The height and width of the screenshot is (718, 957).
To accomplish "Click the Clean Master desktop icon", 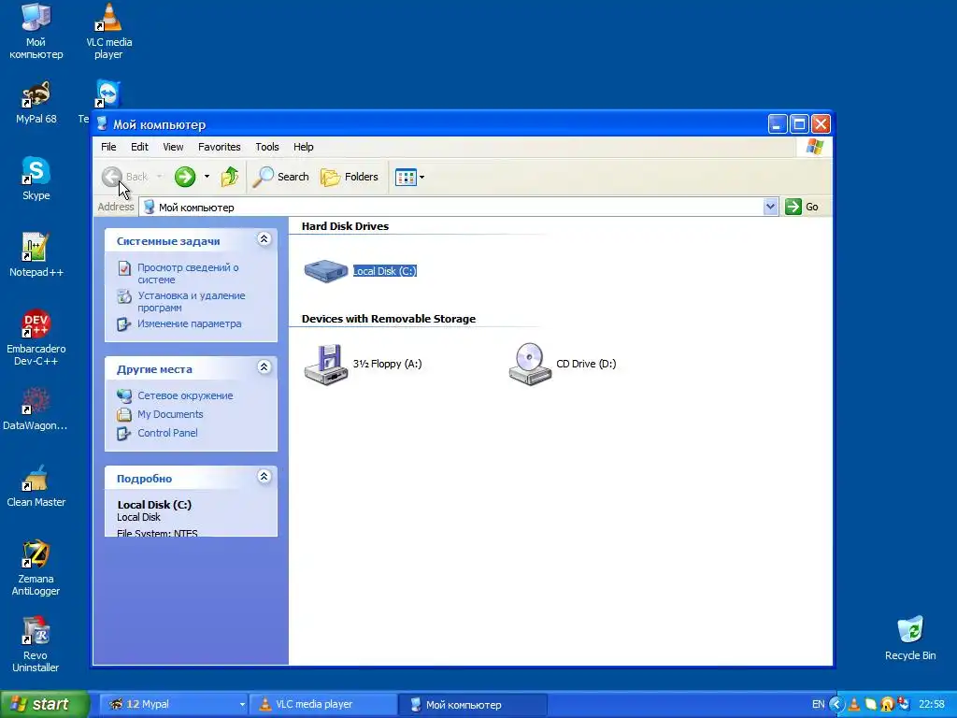I will [36, 485].
